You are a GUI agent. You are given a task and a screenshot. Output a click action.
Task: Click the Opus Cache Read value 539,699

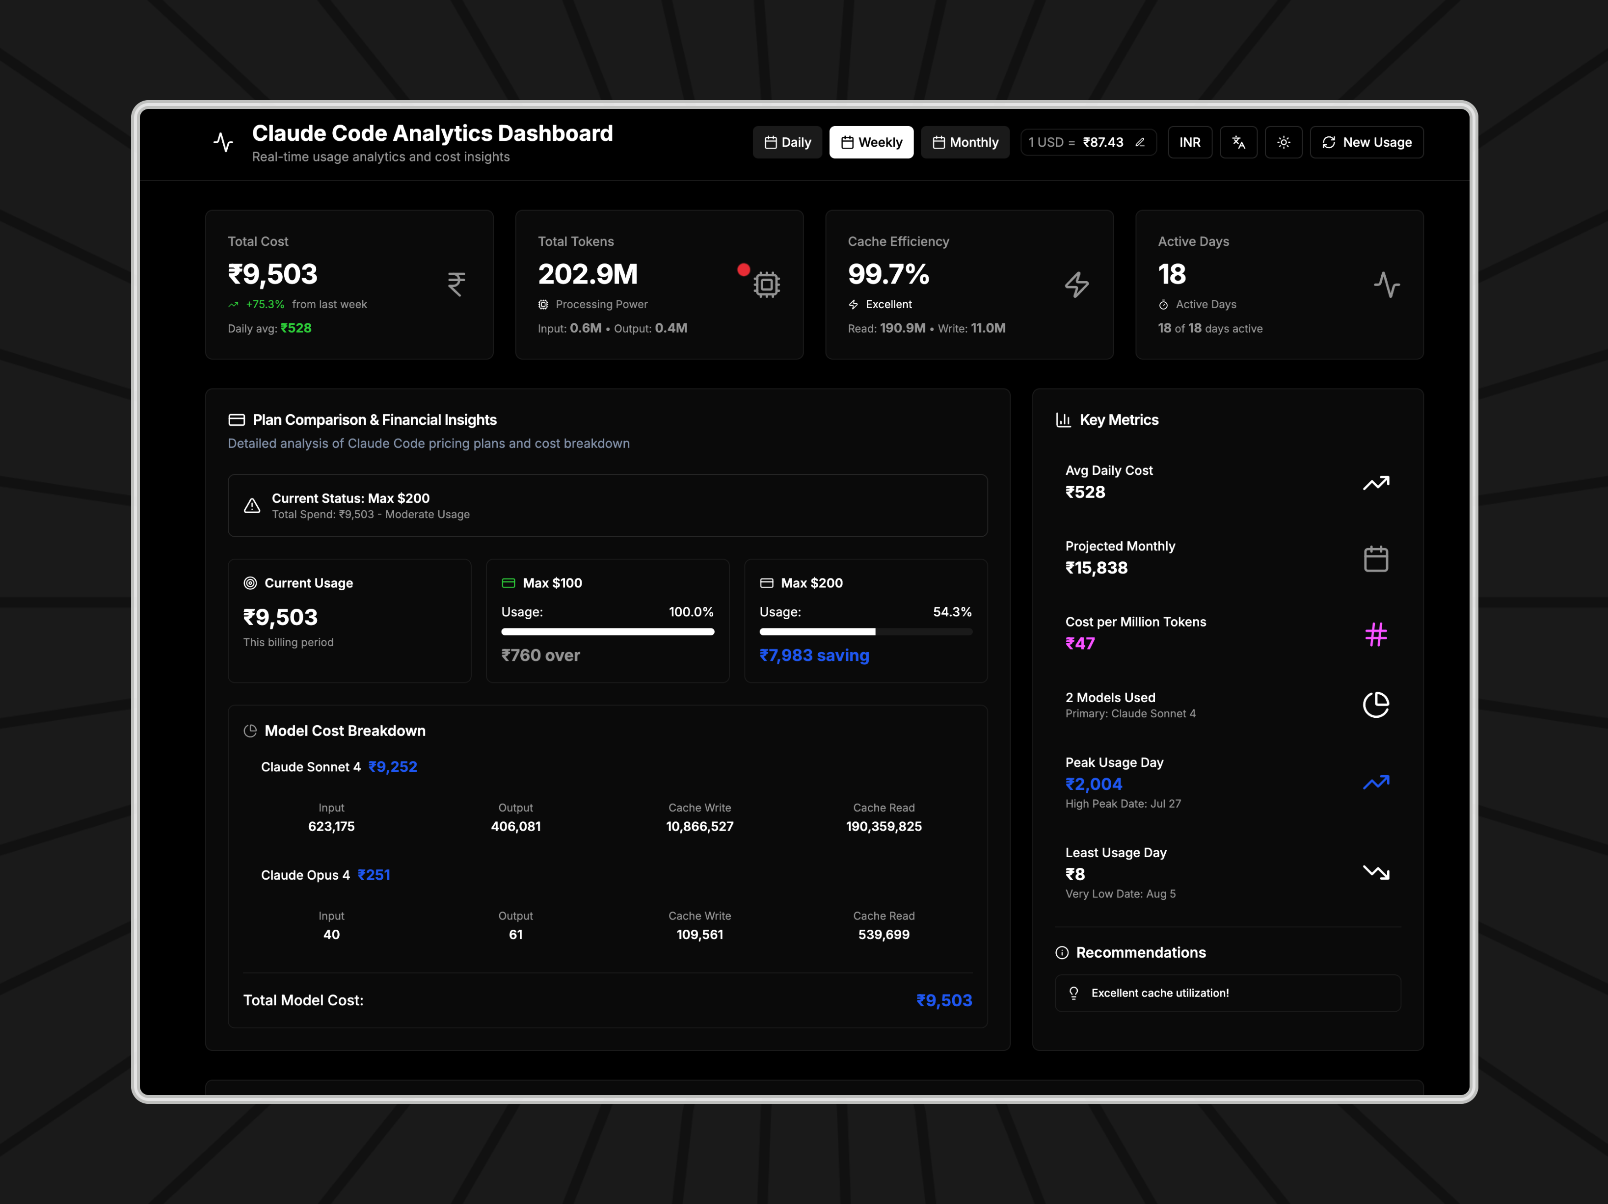click(883, 935)
